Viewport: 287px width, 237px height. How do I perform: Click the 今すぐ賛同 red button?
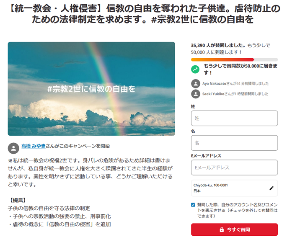click(234, 229)
